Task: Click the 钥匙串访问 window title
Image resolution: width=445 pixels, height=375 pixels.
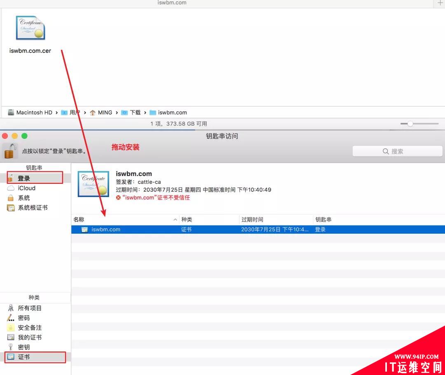Action: 222,136
